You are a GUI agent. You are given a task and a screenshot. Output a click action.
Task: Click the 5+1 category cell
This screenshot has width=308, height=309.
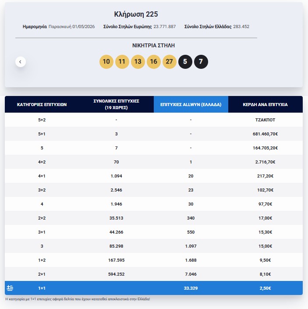(42, 134)
